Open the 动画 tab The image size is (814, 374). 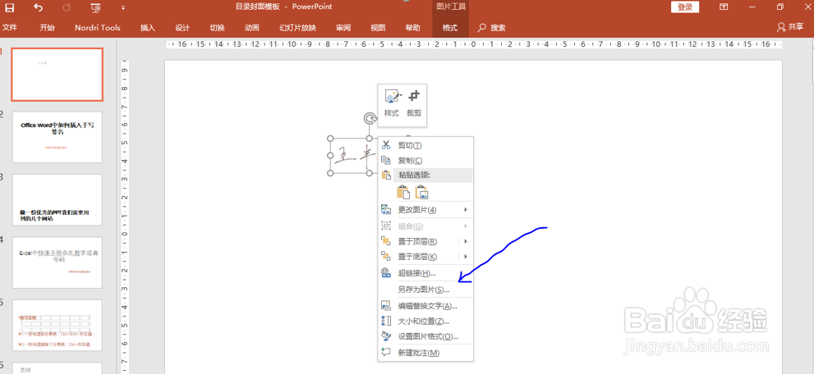click(252, 27)
